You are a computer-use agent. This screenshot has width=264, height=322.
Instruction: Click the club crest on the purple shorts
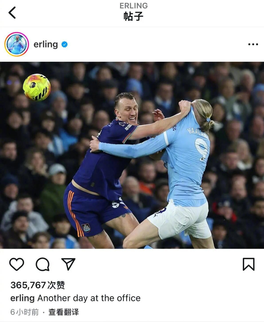[86, 228]
